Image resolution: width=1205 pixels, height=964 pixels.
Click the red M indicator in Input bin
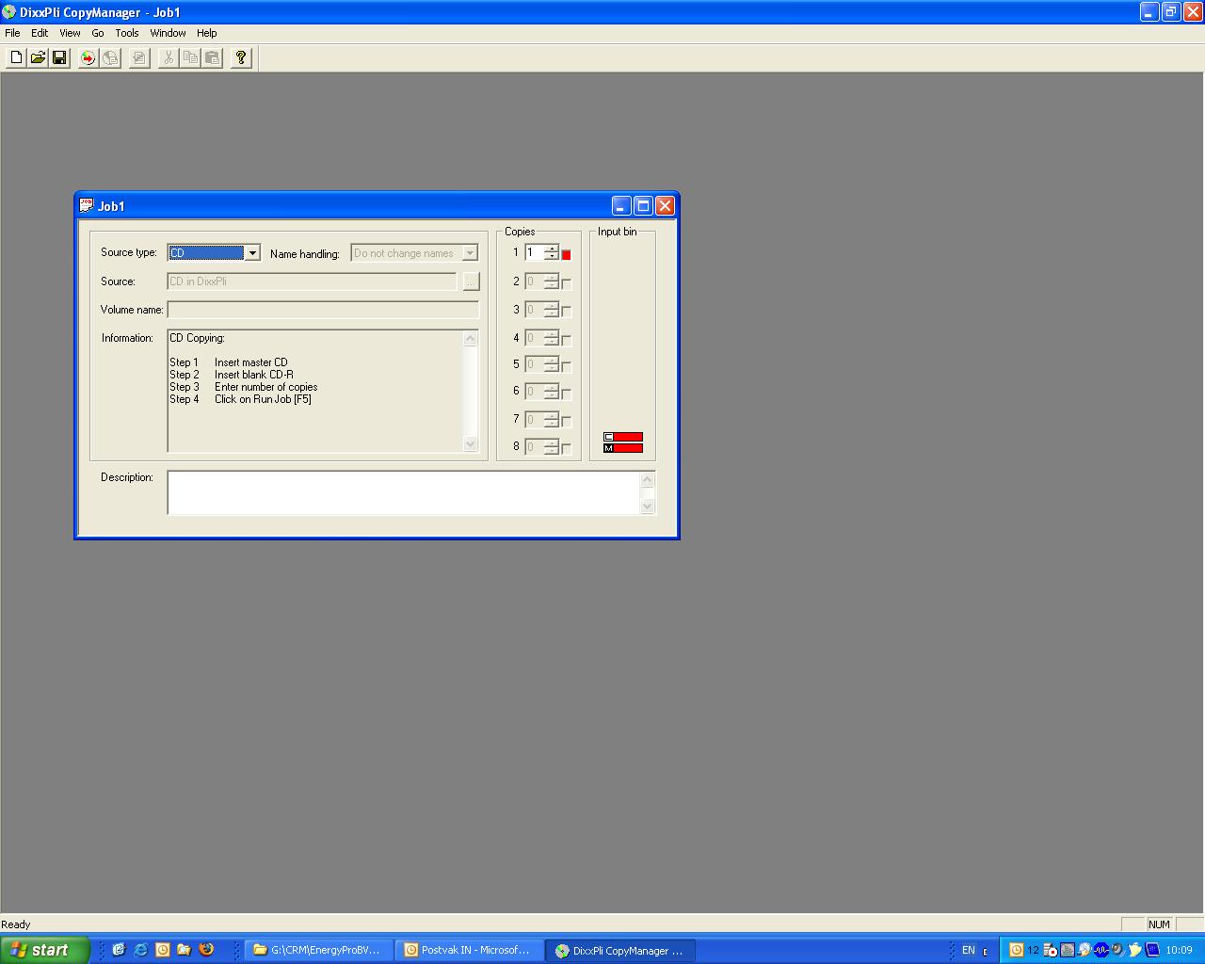pos(622,448)
